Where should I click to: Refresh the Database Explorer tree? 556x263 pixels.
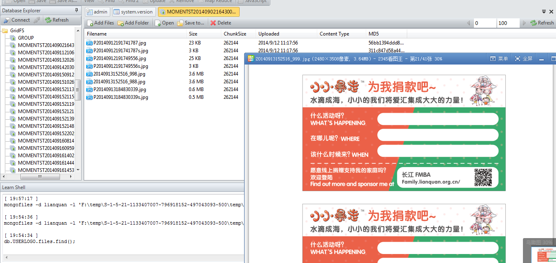[x=57, y=20]
